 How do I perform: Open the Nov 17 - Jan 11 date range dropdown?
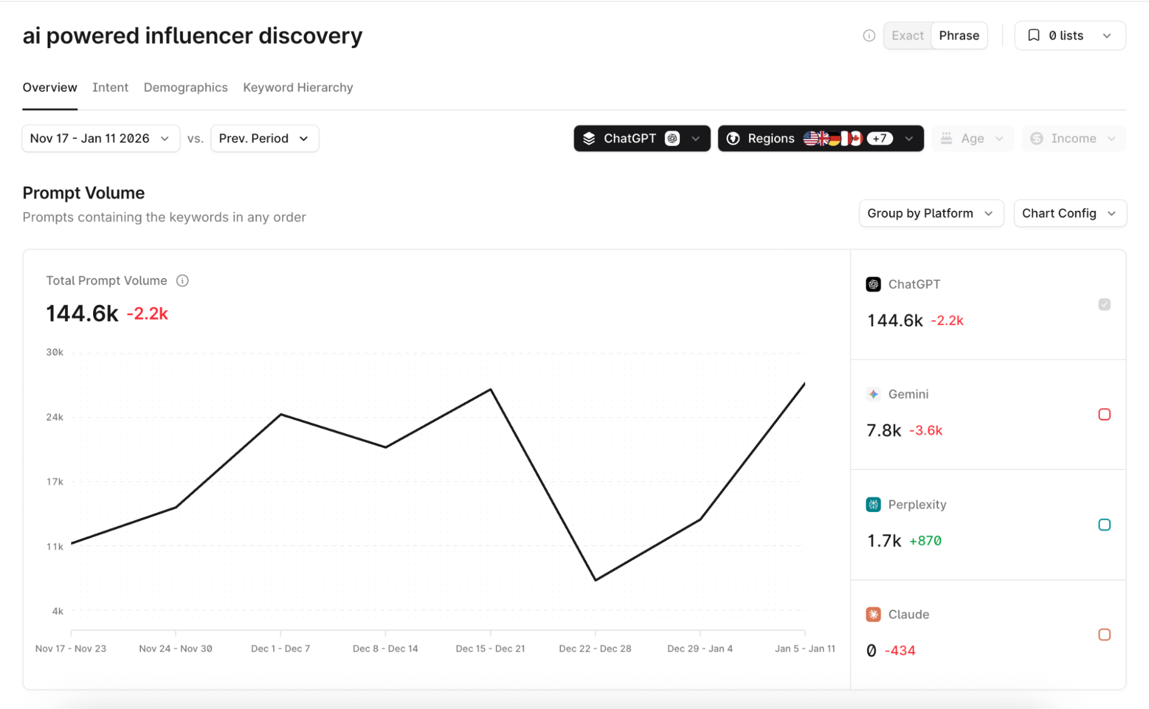[x=101, y=138]
